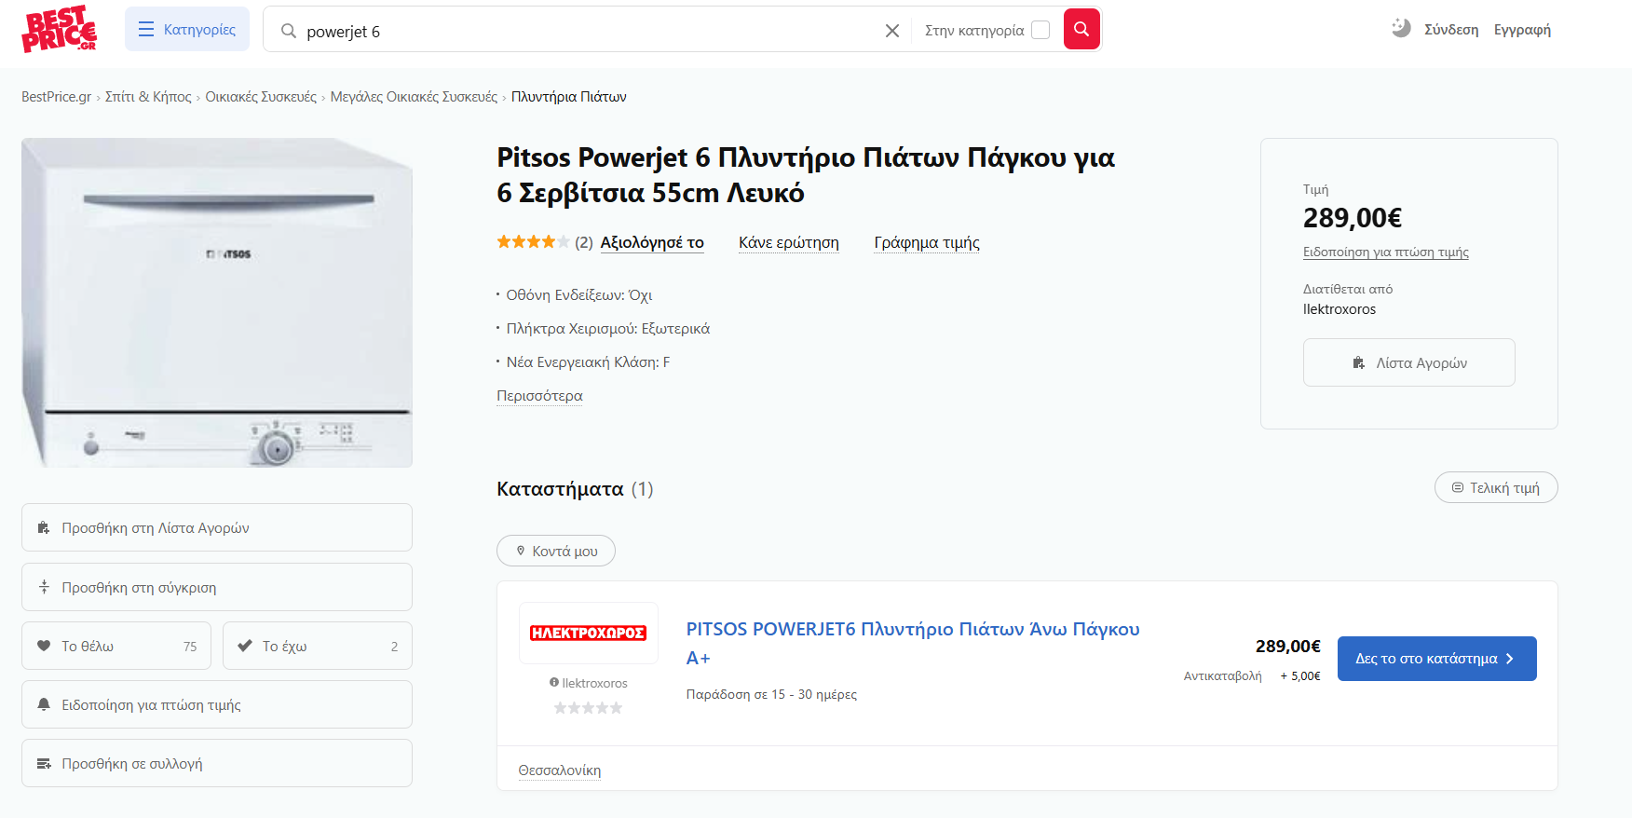Open Πλυντήρια Πιάτων breadcrumb

568,97
